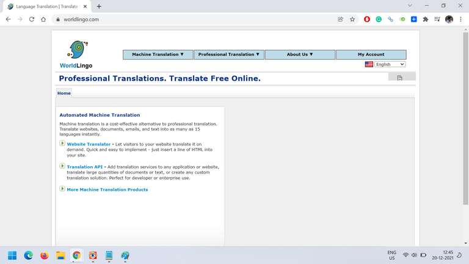The width and height of the screenshot is (469, 264).
Task: Open the browser home page
Action: point(43,19)
